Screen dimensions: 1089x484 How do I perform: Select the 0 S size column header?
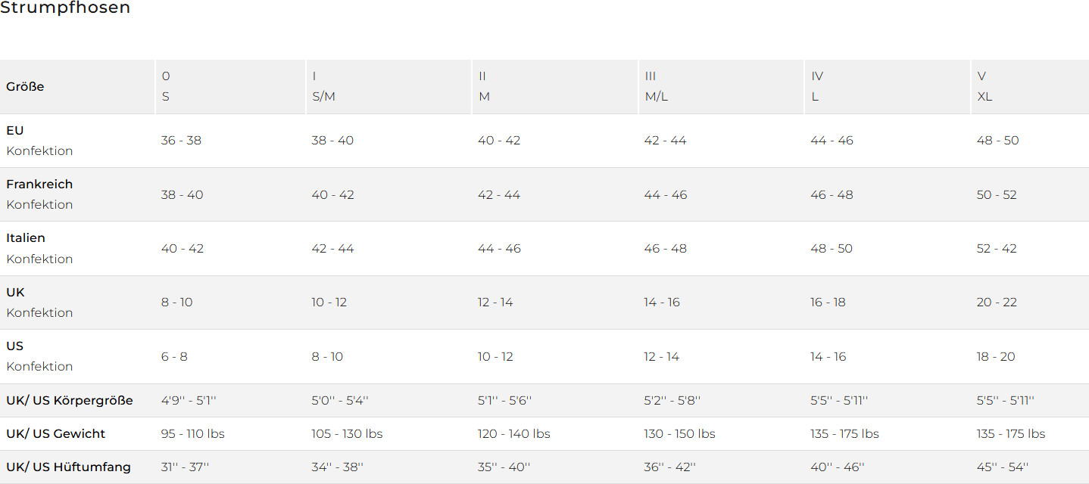166,87
